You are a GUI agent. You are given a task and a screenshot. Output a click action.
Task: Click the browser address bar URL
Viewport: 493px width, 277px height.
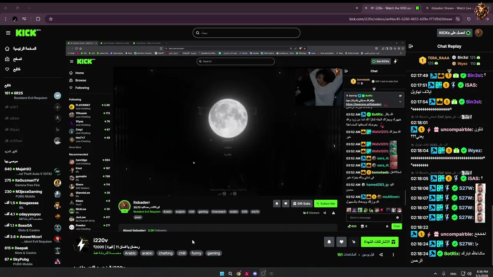(401, 19)
